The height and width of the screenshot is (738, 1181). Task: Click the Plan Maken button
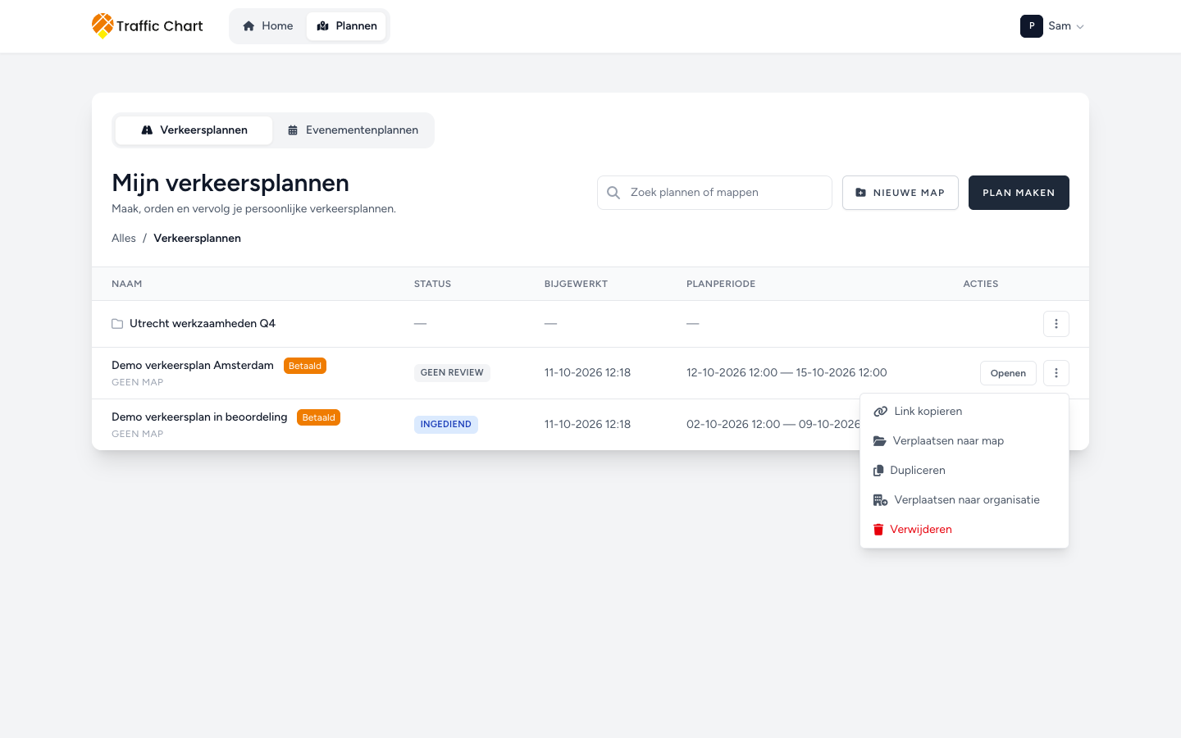tap(1019, 193)
